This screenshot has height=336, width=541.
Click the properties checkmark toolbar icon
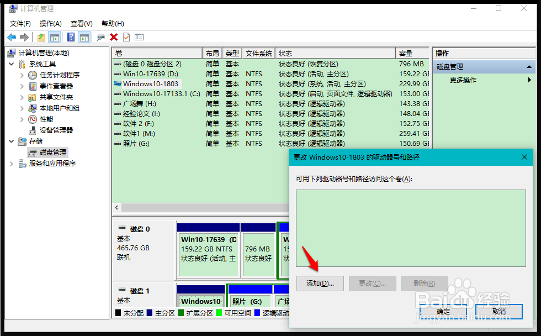[x=126, y=37]
